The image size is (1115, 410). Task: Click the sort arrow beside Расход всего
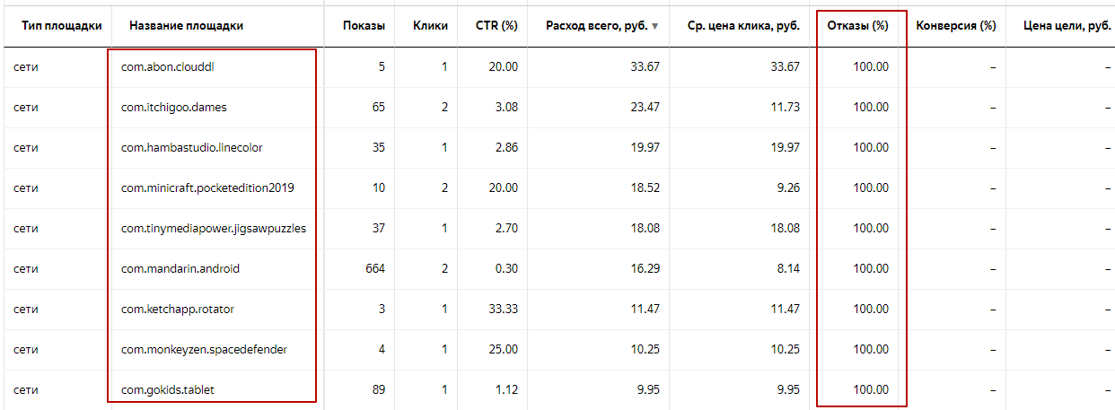coord(654,26)
